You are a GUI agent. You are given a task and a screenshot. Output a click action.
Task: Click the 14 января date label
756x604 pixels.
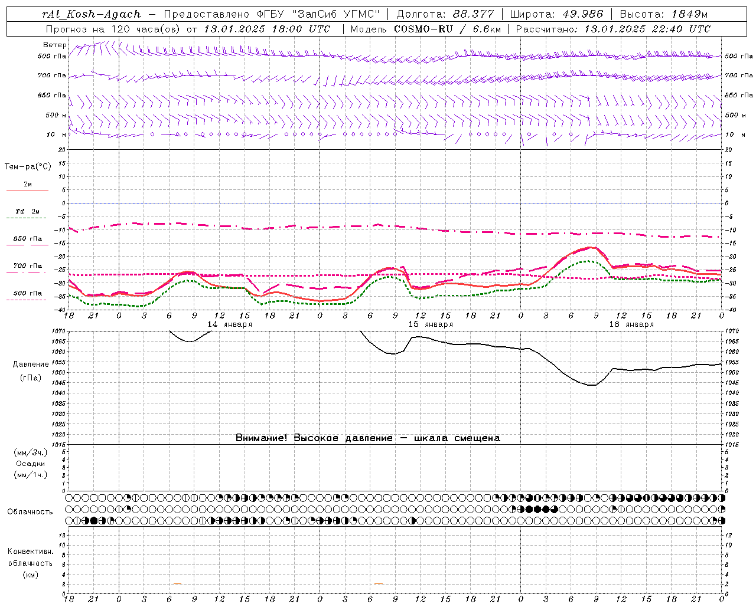click(x=230, y=324)
